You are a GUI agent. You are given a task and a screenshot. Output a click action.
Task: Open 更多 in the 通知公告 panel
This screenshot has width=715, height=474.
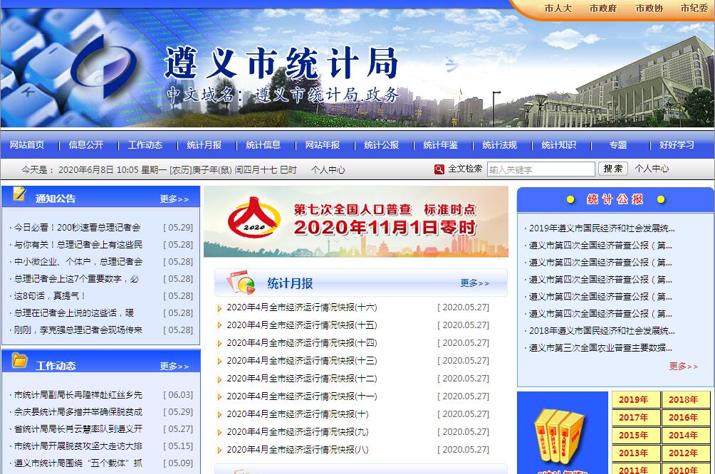coord(174,199)
